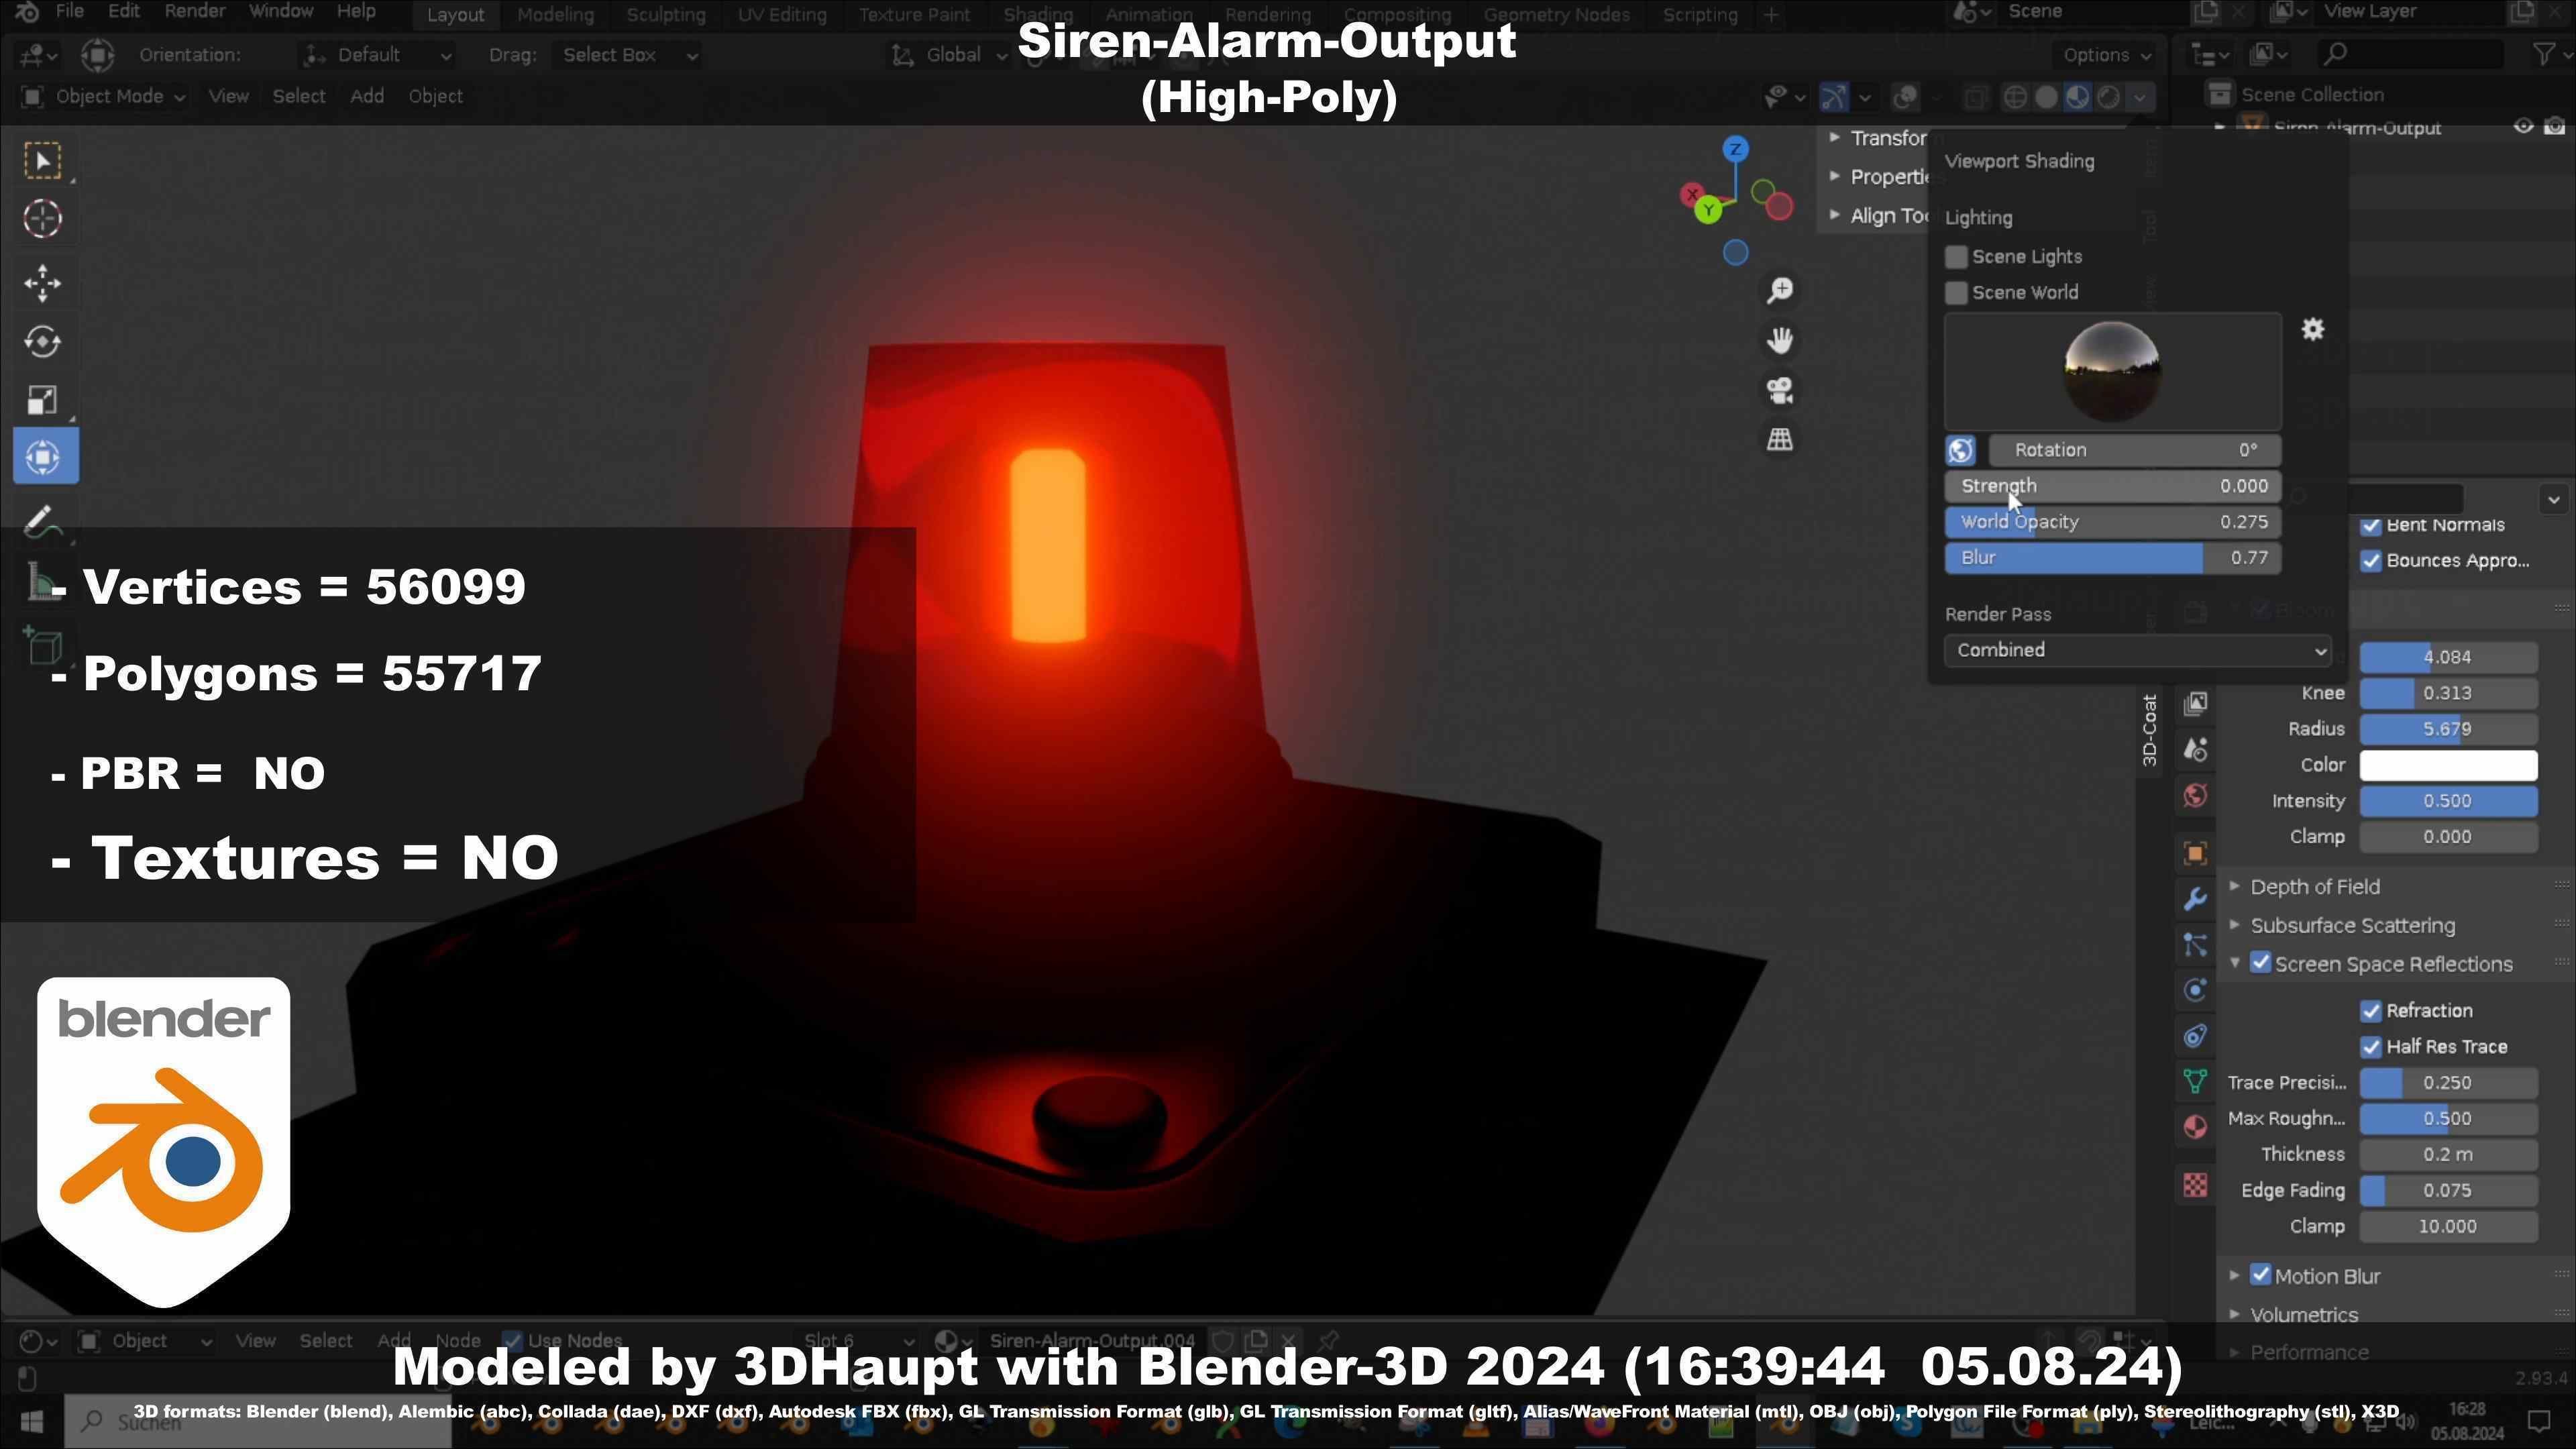
Task: Uncheck the Refraction checkbox
Action: point(2371,1011)
